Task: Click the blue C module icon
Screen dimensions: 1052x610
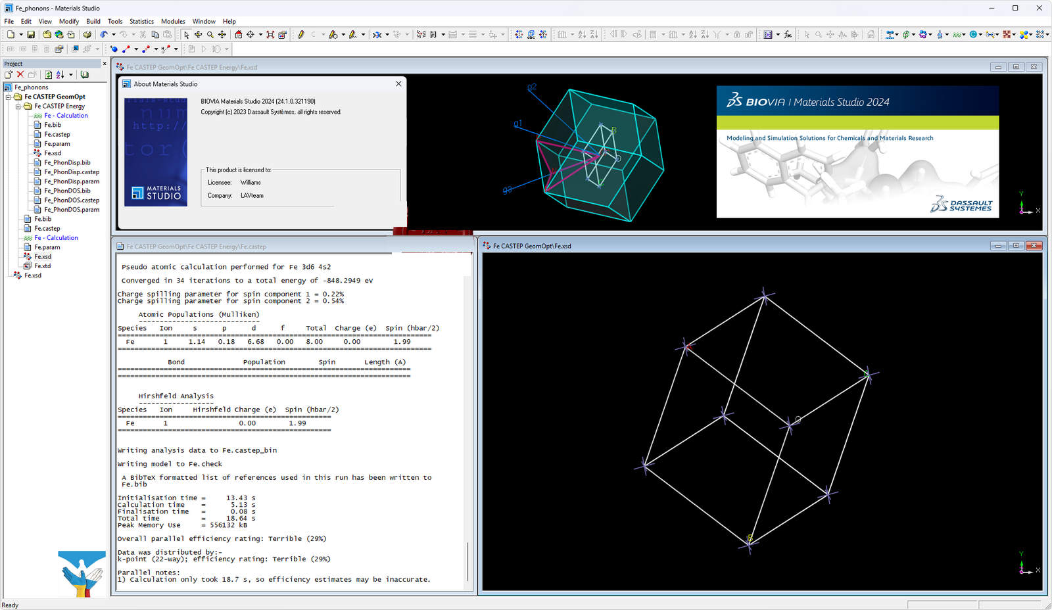Action: coord(972,34)
